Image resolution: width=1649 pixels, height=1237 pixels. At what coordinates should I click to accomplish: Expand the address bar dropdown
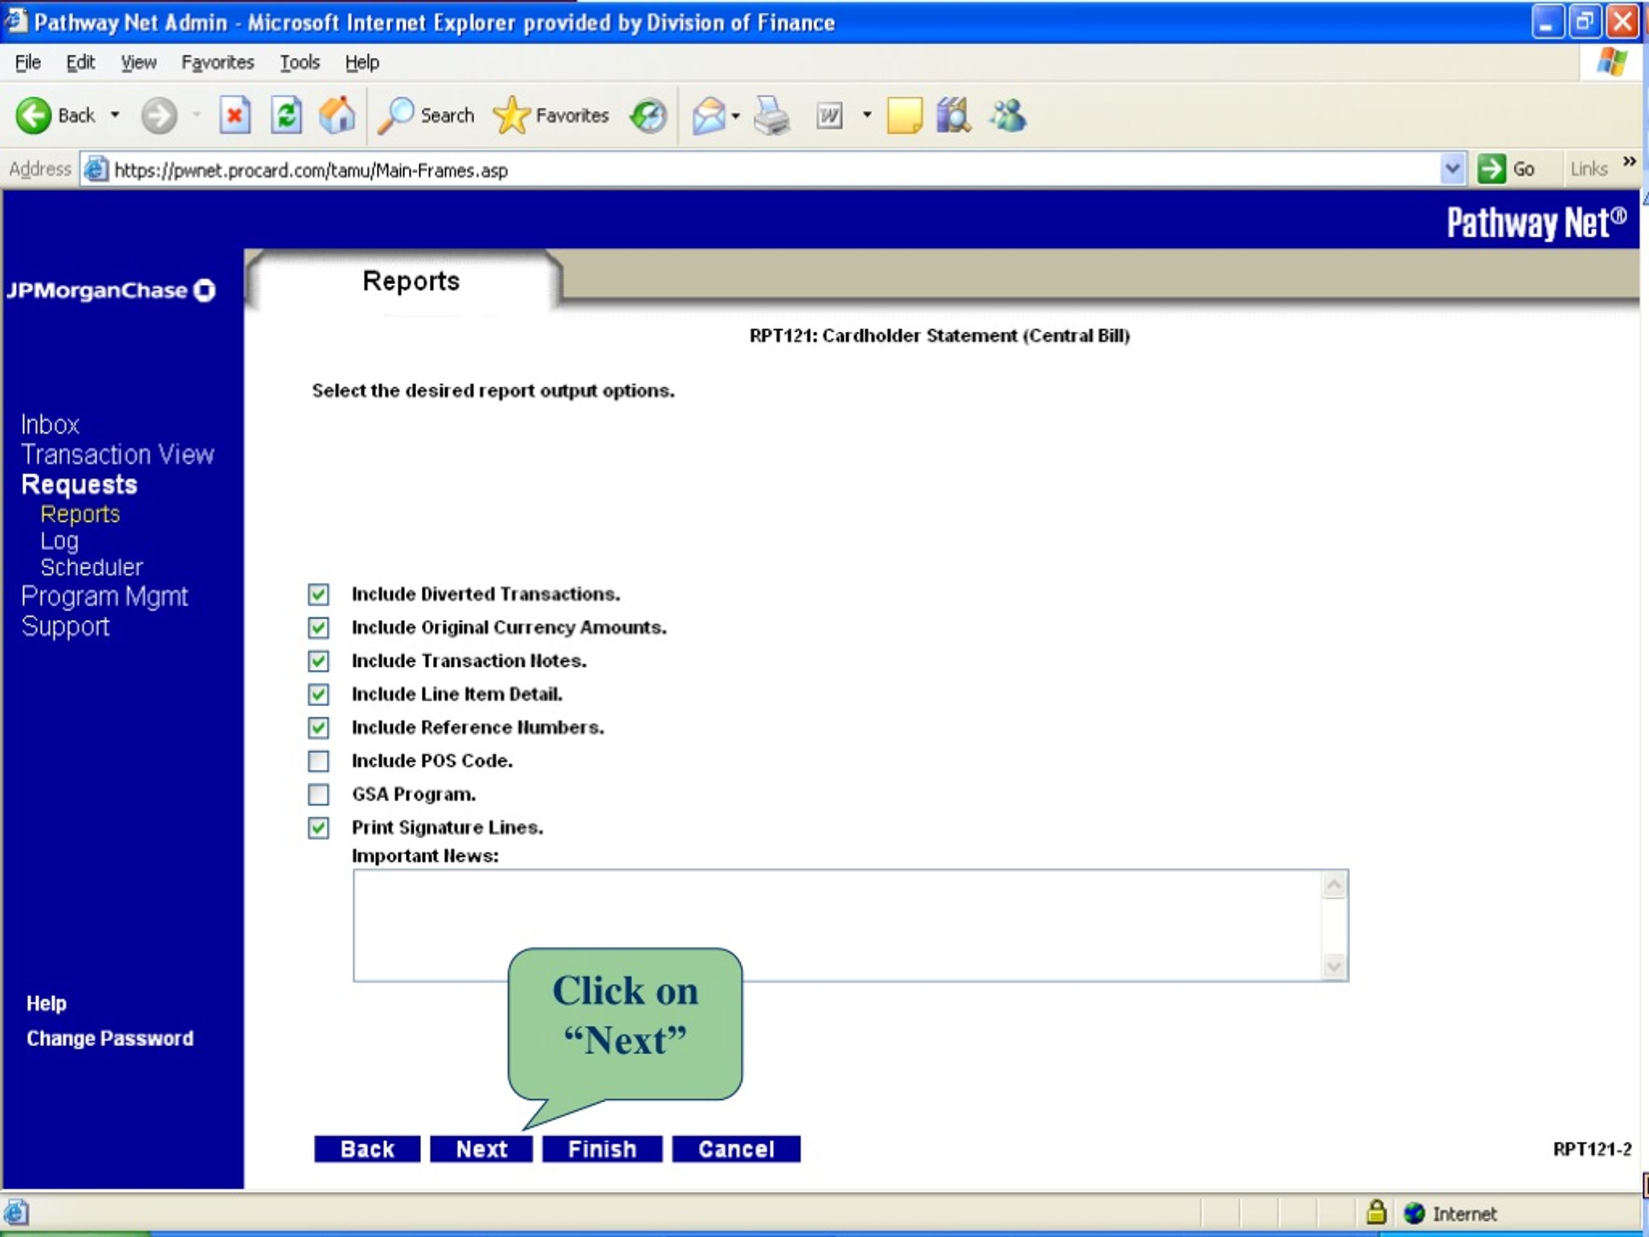1452,169
